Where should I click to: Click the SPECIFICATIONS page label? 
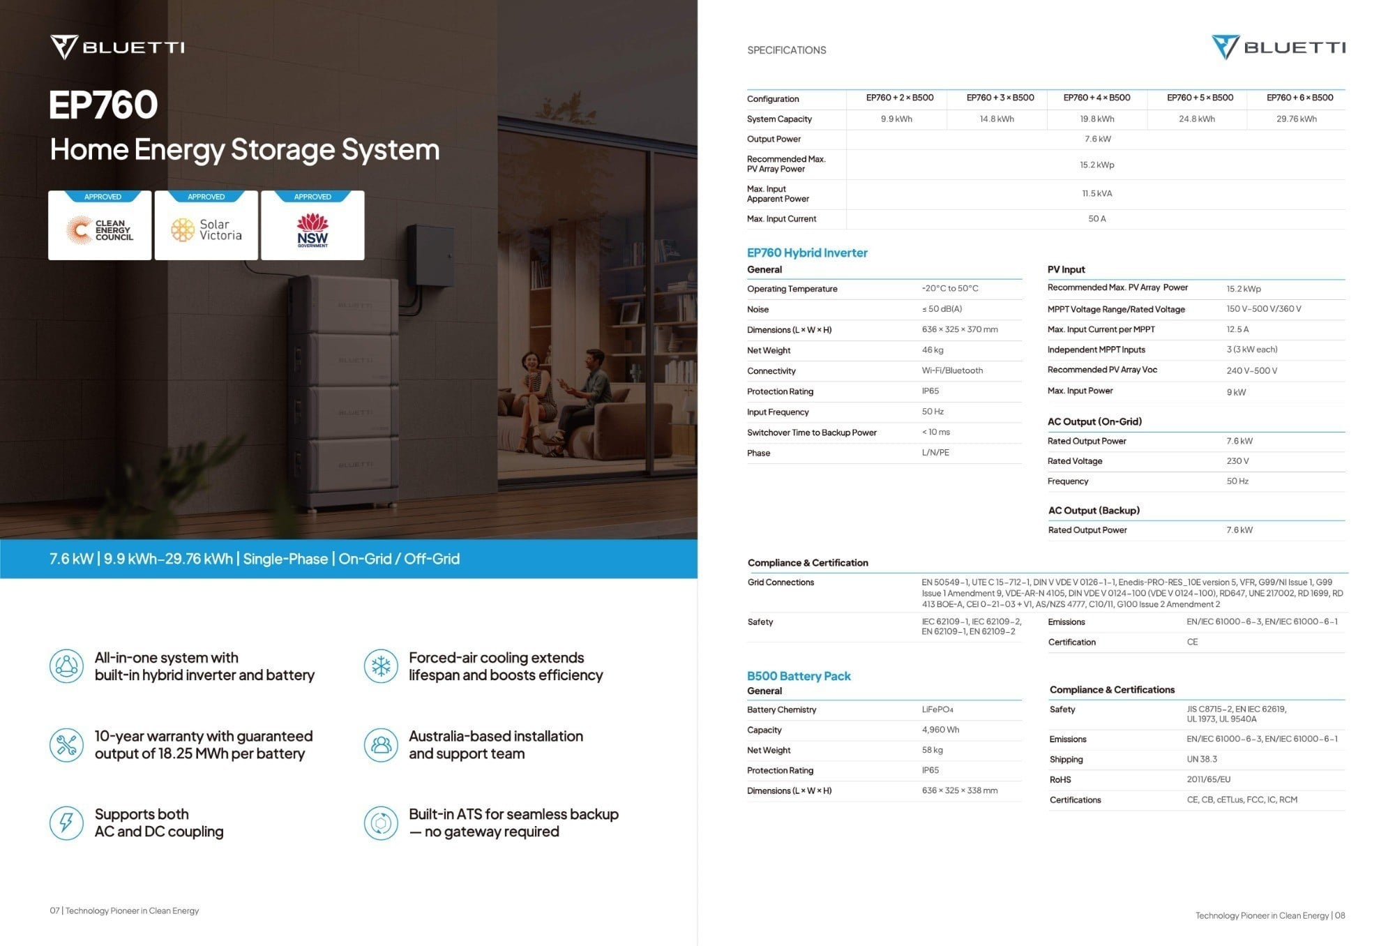786,50
